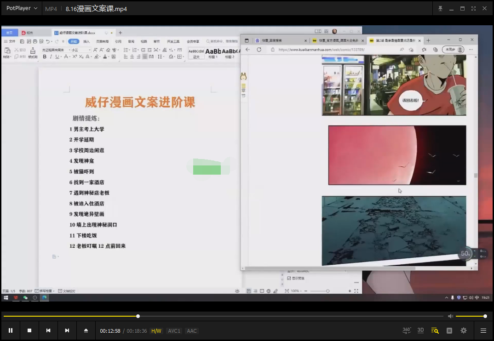Image resolution: width=494 pixels, height=341 pixels.
Task: Toggle 3D video mode in PotPlayer
Action: click(420, 330)
